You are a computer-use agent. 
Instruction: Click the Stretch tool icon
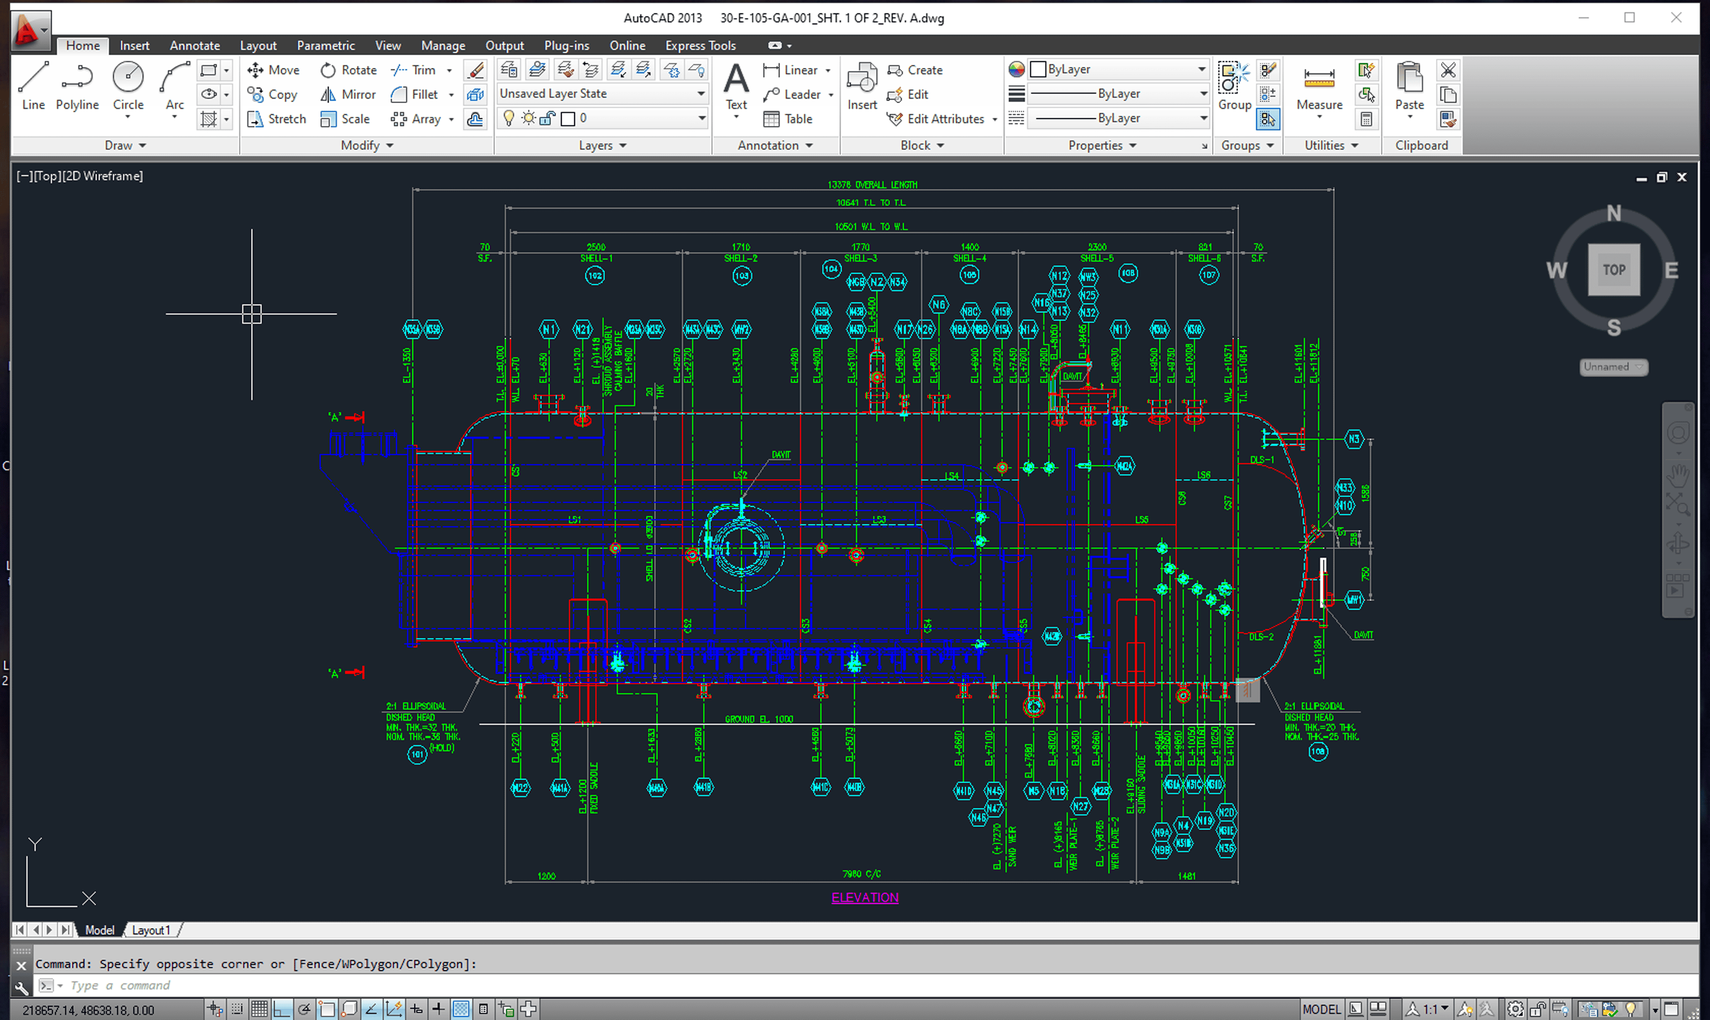[255, 119]
